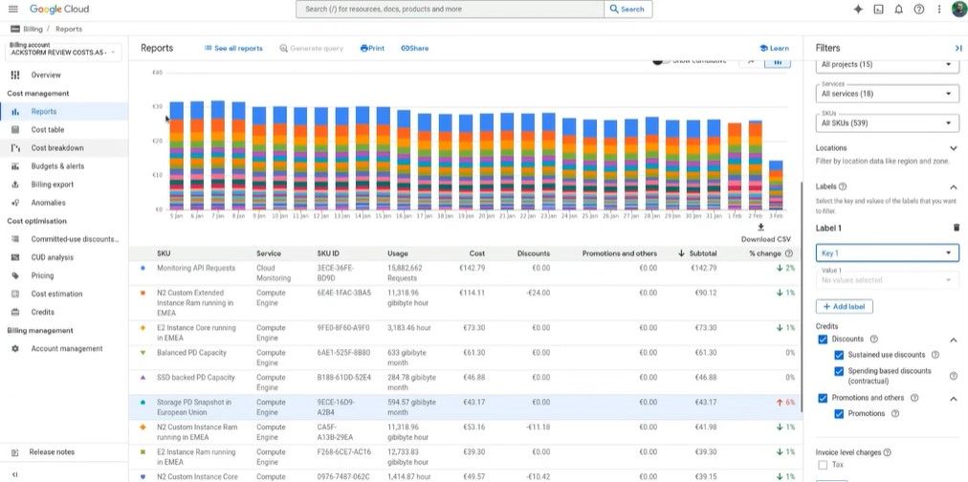
Task: Open help icon next to Promotions checkbox
Action: [894, 413]
